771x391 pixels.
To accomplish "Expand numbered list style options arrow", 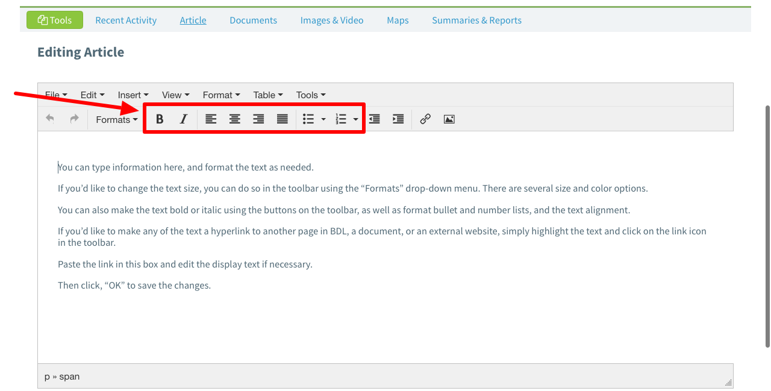I will pos(356,119).
